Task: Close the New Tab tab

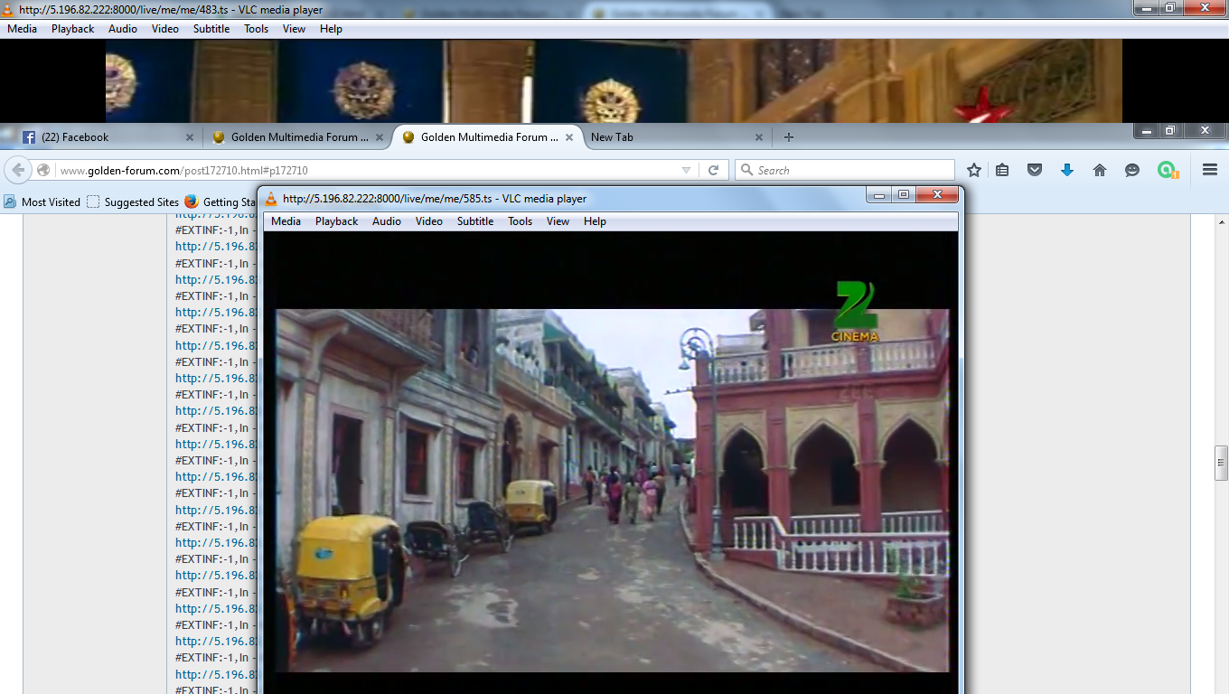Action: (759, 137)
